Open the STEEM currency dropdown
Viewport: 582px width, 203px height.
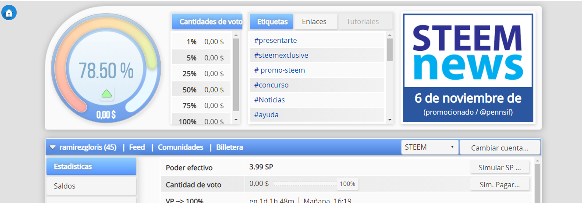[429, 147]
